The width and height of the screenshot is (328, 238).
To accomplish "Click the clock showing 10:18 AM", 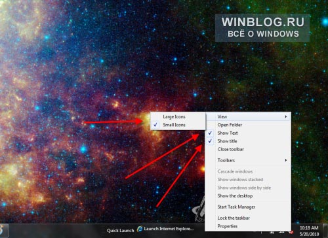I will coord(309,228).
